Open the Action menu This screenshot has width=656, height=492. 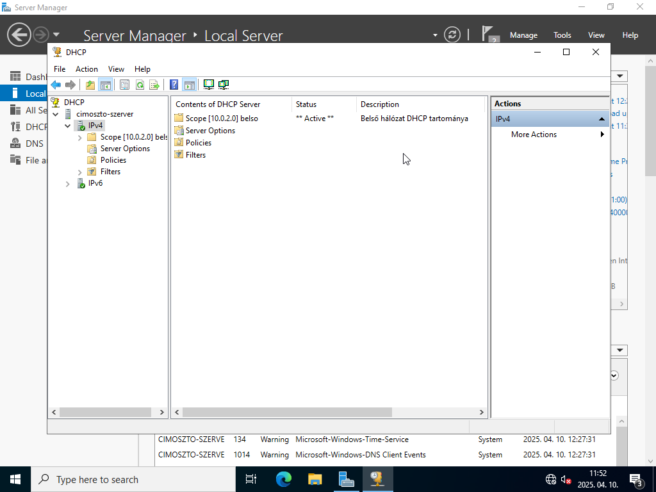(x=86, y=69)
